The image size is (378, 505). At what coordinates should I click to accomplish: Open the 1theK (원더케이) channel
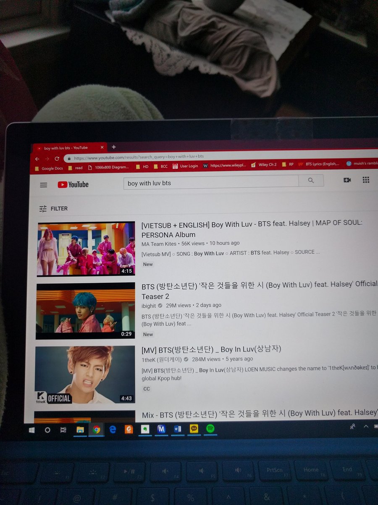coord(162,359)
